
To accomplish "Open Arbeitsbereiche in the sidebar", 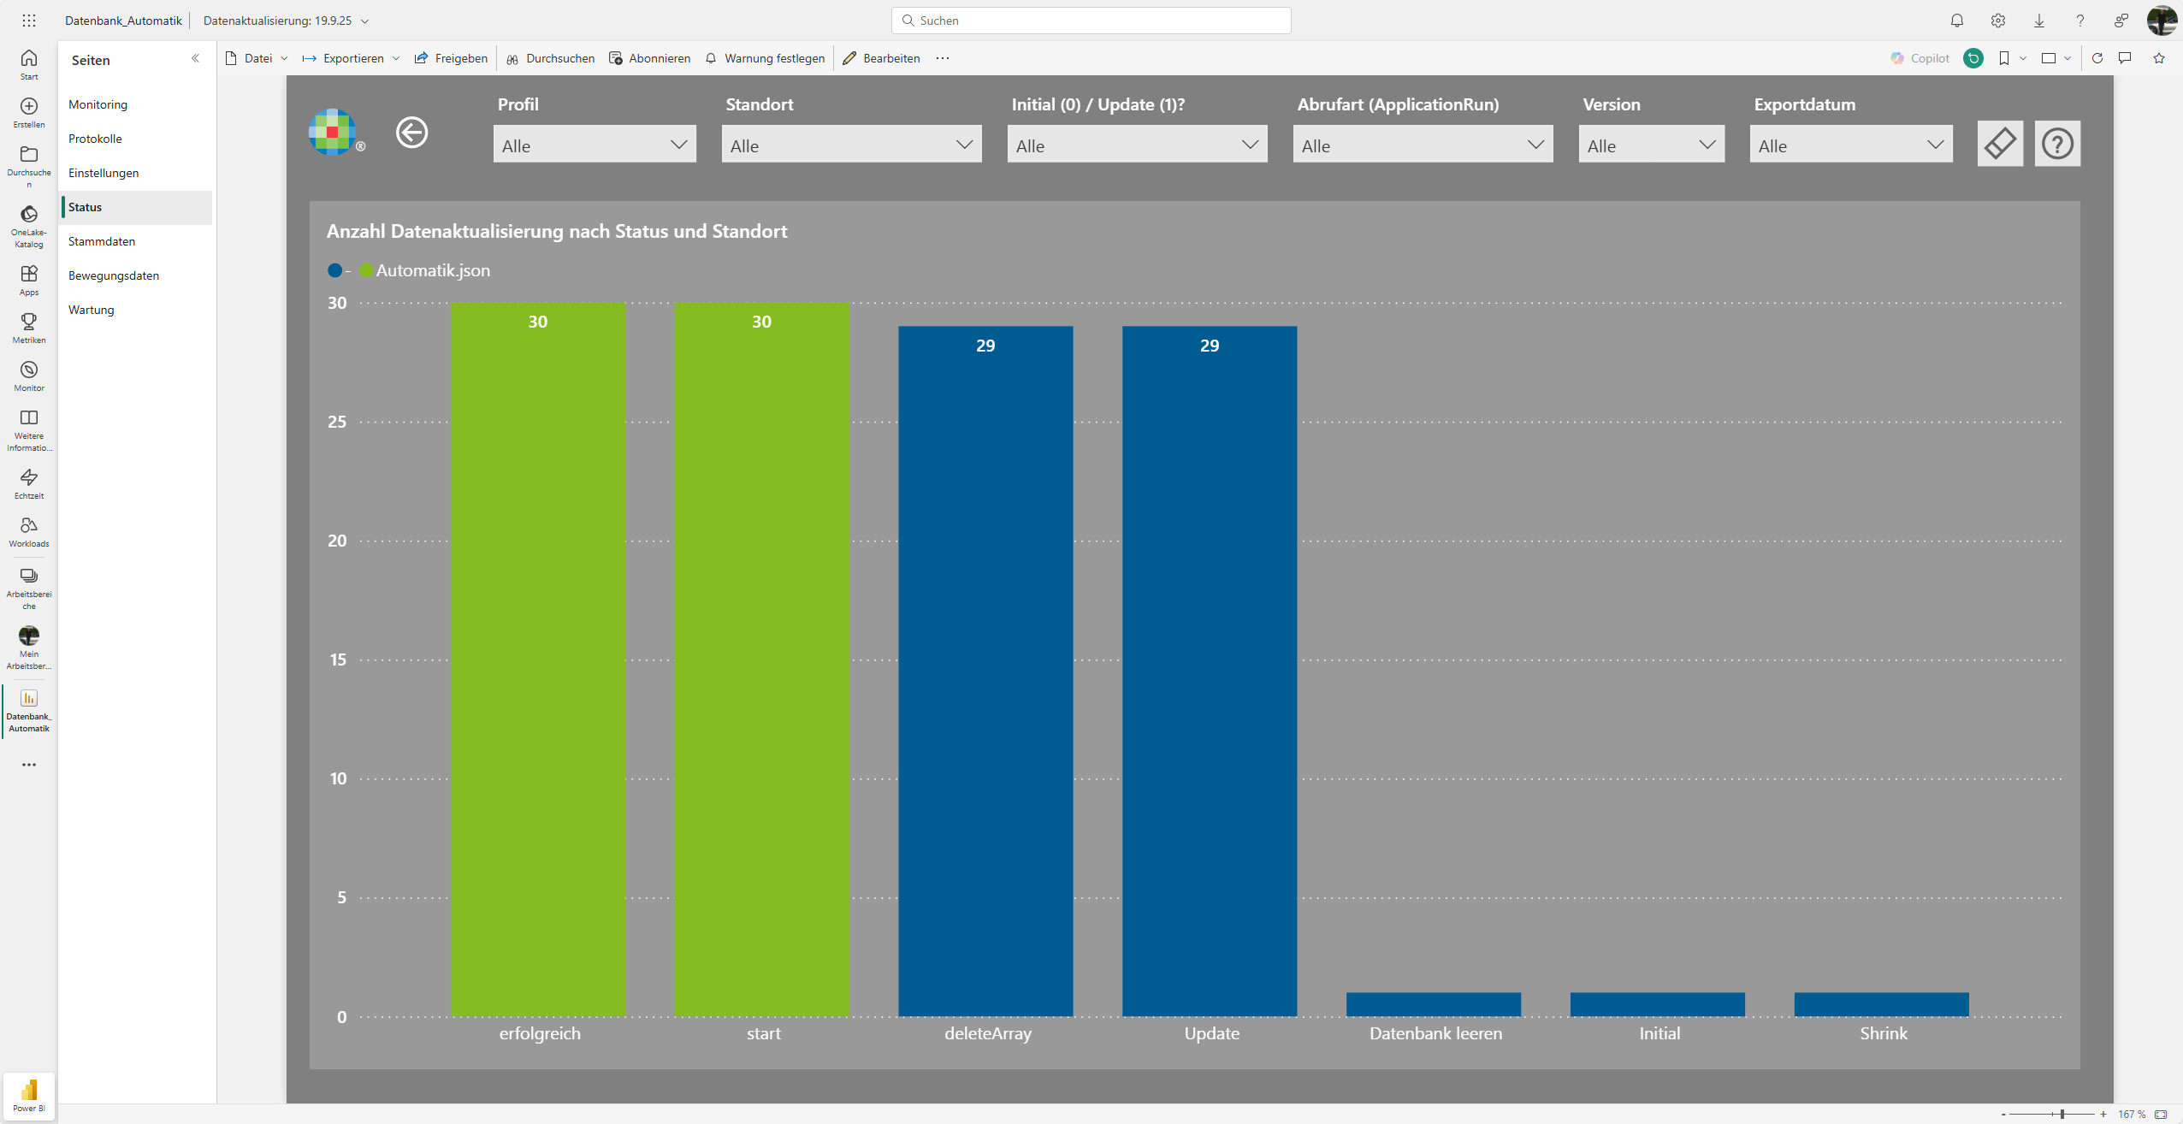I will [x=29, y=588].
